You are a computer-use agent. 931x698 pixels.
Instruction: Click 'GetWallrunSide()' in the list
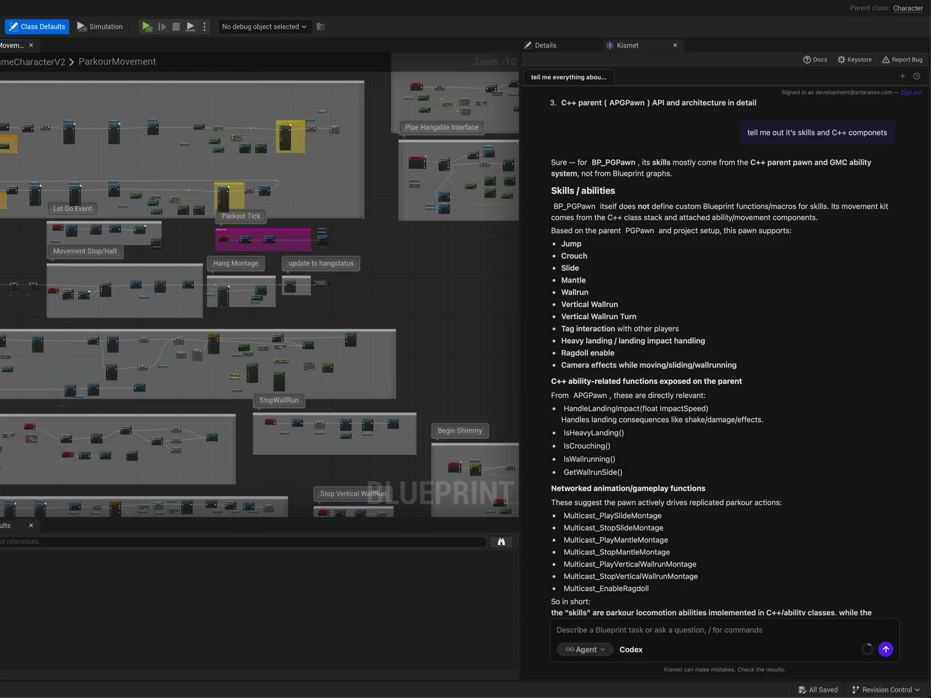(592, 472)
